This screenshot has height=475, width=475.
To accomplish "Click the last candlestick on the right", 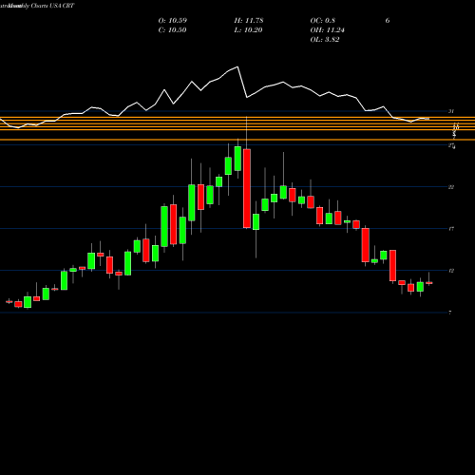I will click(x=429, y=282).
